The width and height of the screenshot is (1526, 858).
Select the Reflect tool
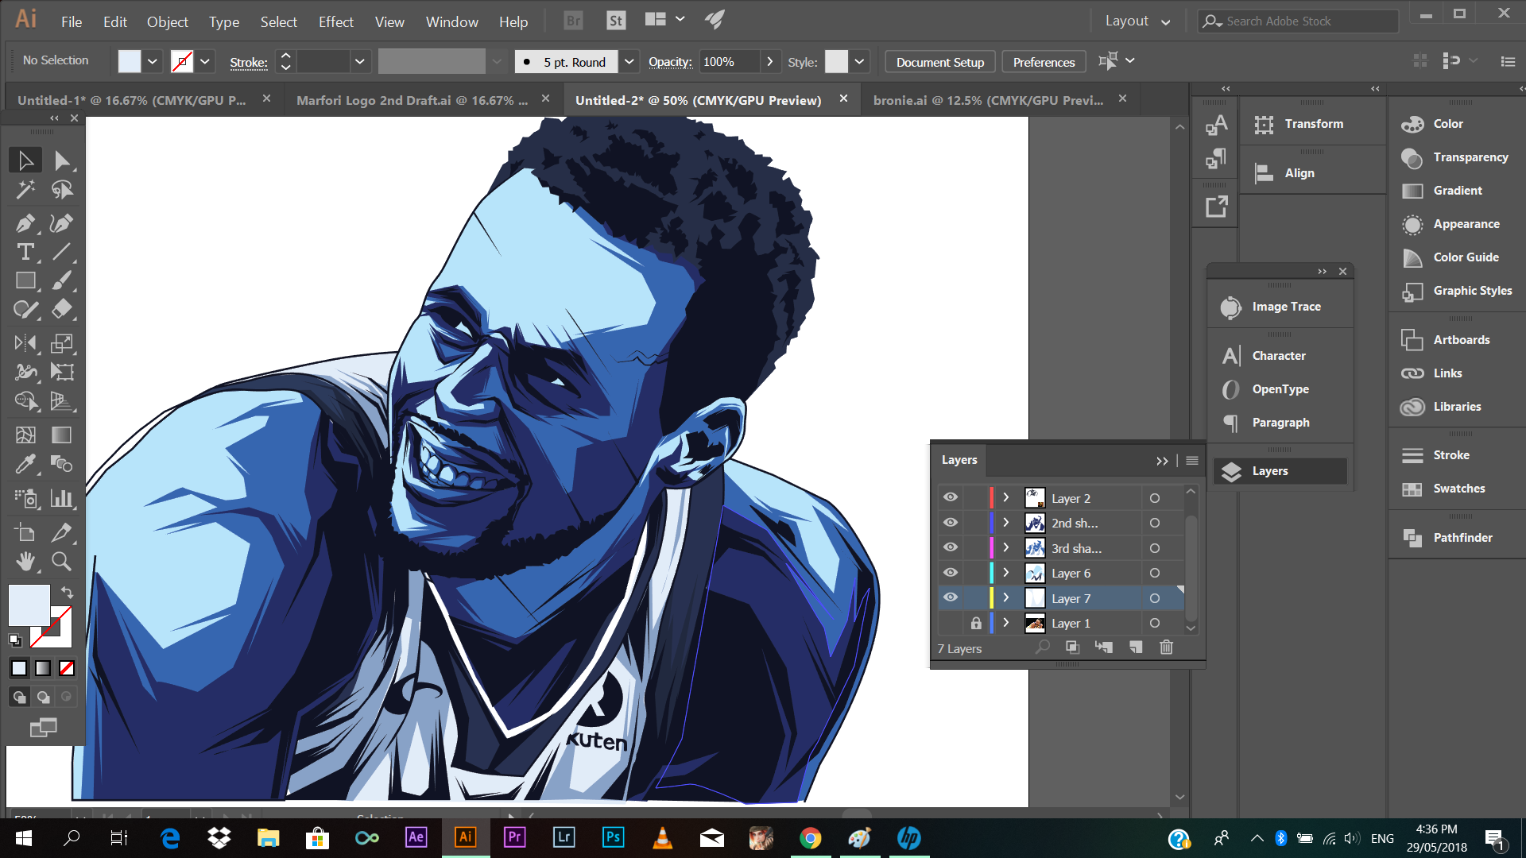pos(25,343)
